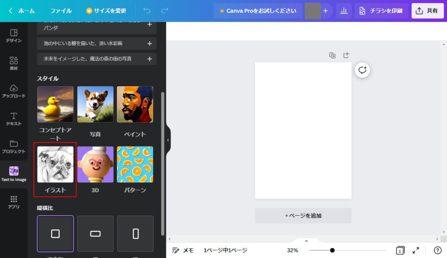
Task: Click チラシを印刷 print button
Action: [x=382, y=11]
